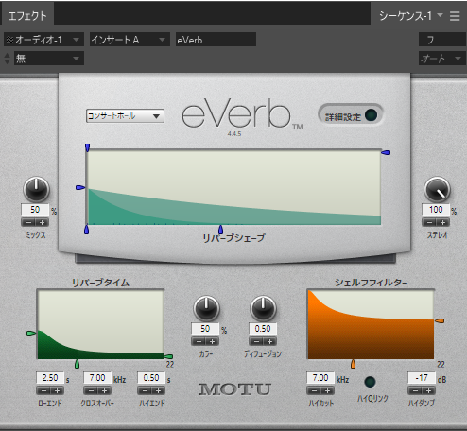Open the オーディオ-1 track dropdown
The image size is (467, 431).
[x=43, y=40]
